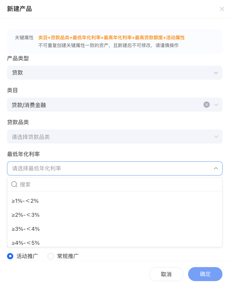Click the 贷款/消费金融 category value
The image size is (230, 285).
click(29, 105)
